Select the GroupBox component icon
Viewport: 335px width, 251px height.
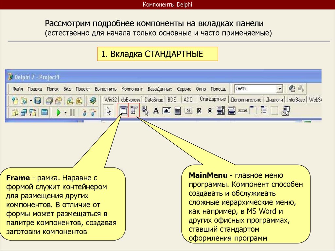(x=253, y=110)
